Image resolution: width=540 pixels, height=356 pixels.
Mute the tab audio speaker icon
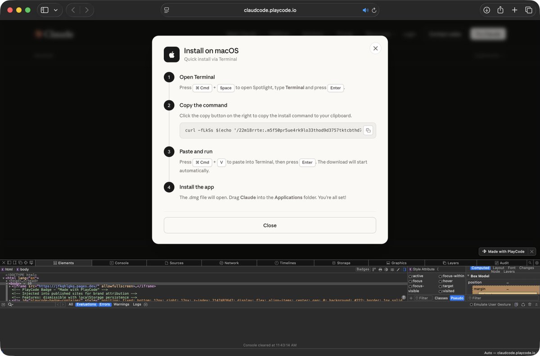click(x=365, y=10)
